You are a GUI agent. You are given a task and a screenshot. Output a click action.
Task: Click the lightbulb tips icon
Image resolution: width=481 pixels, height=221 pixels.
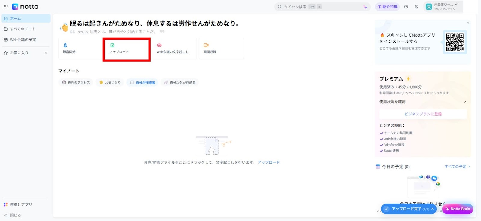tap(416, 7)
